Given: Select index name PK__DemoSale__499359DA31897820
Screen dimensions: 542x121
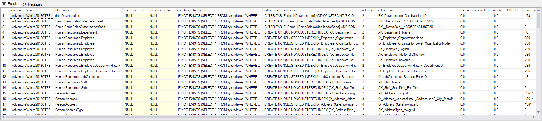Looking at the screenshot, I should 417,27.
